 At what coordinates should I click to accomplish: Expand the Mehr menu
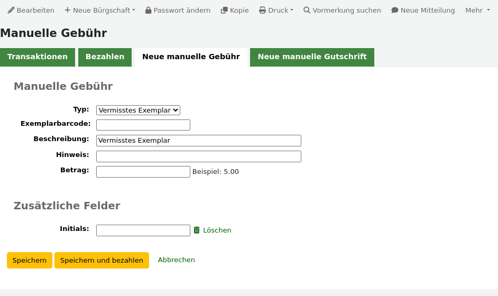tap(477, 11)
